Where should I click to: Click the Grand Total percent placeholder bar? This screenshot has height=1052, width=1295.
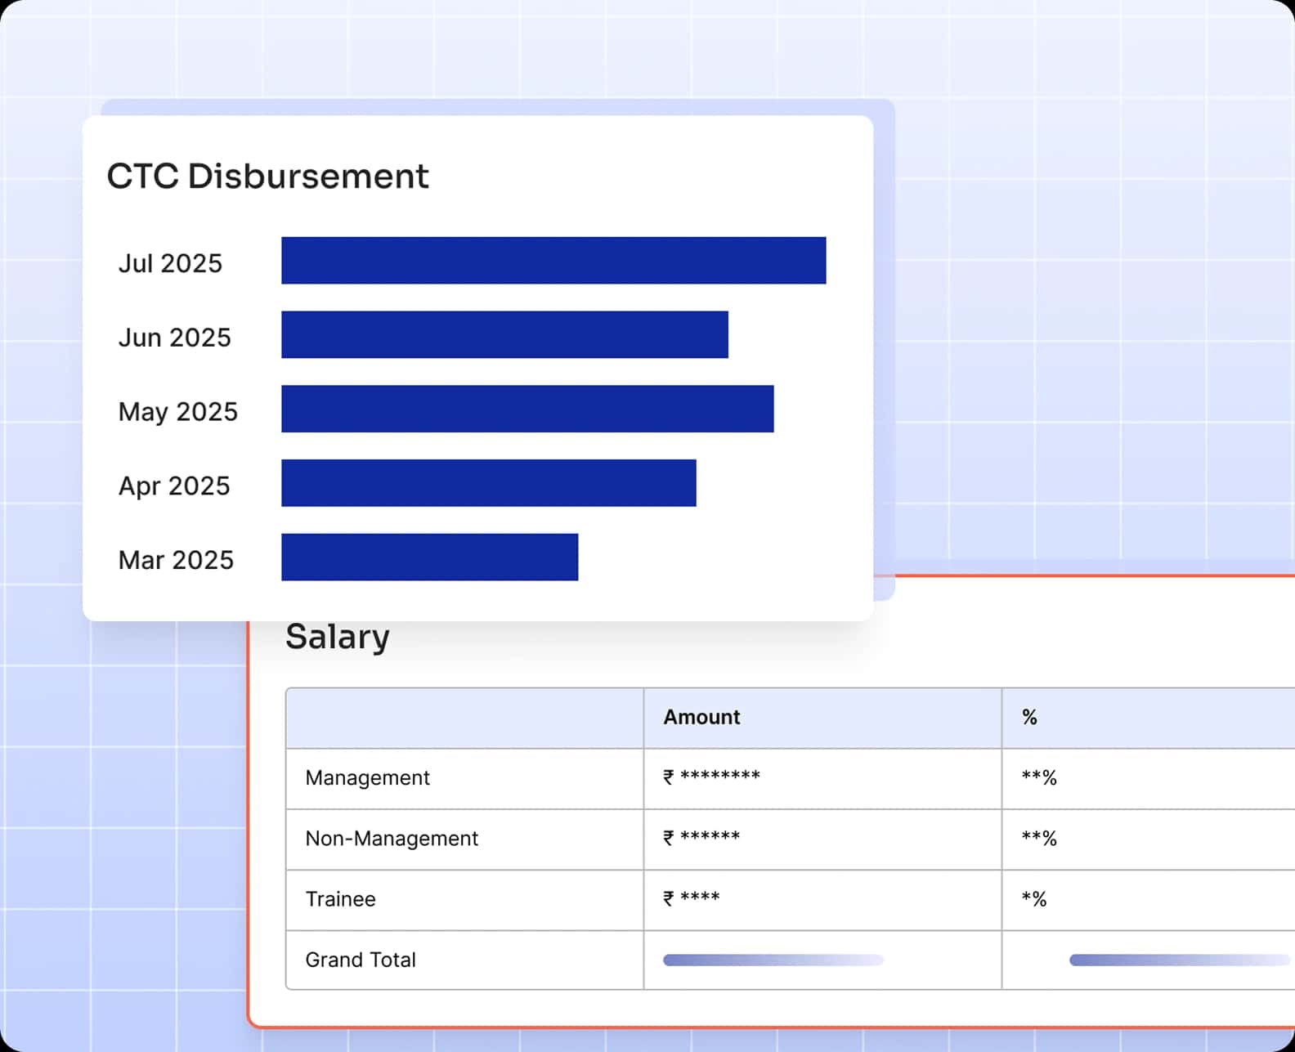click(1179, 960)
